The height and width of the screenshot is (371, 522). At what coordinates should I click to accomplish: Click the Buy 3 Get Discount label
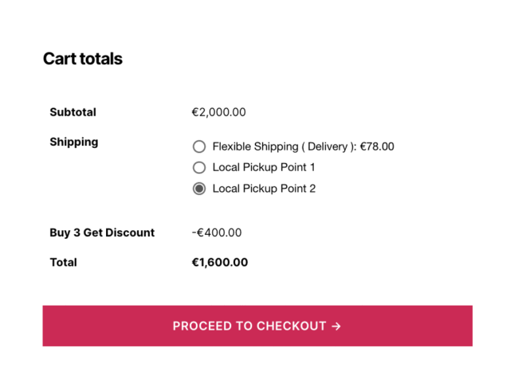pos(102,232)
